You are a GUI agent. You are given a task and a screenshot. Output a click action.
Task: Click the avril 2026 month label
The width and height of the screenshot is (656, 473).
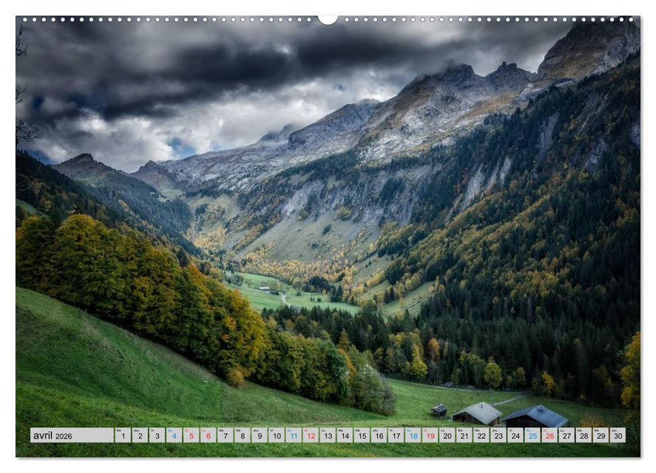click(51, 435)
